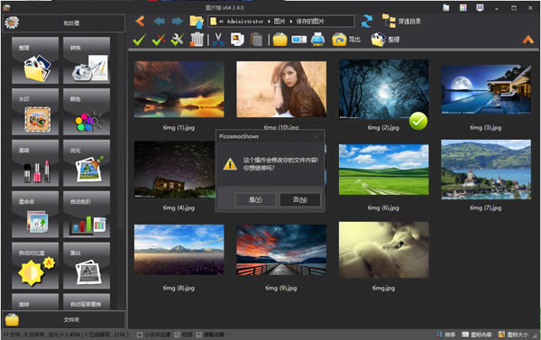The image size is (541, 340).
Task: Click Administrator in the path bar
Action: click(245, 22)
